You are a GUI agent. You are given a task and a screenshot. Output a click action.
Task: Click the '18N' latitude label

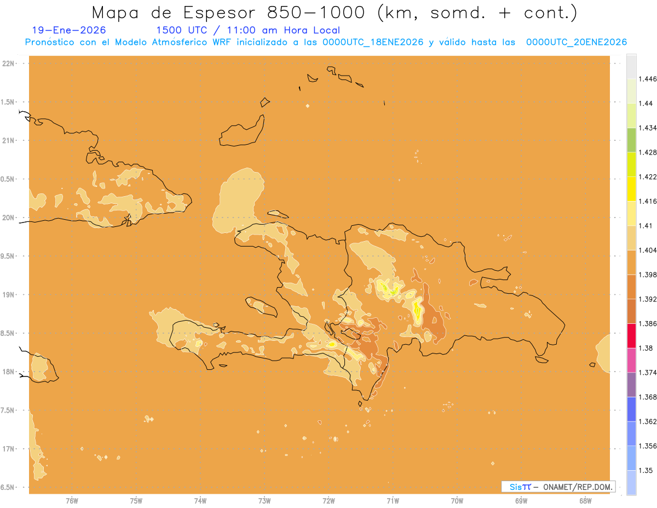point(9,372)
